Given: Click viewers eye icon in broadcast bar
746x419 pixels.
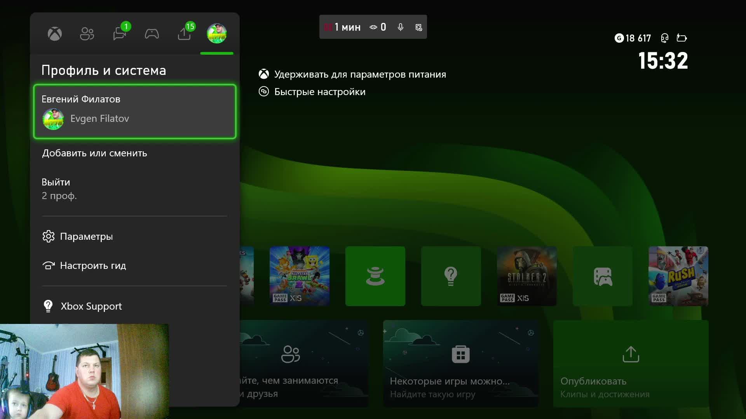Looking at the screenshot, I should [x=373, y=27].
